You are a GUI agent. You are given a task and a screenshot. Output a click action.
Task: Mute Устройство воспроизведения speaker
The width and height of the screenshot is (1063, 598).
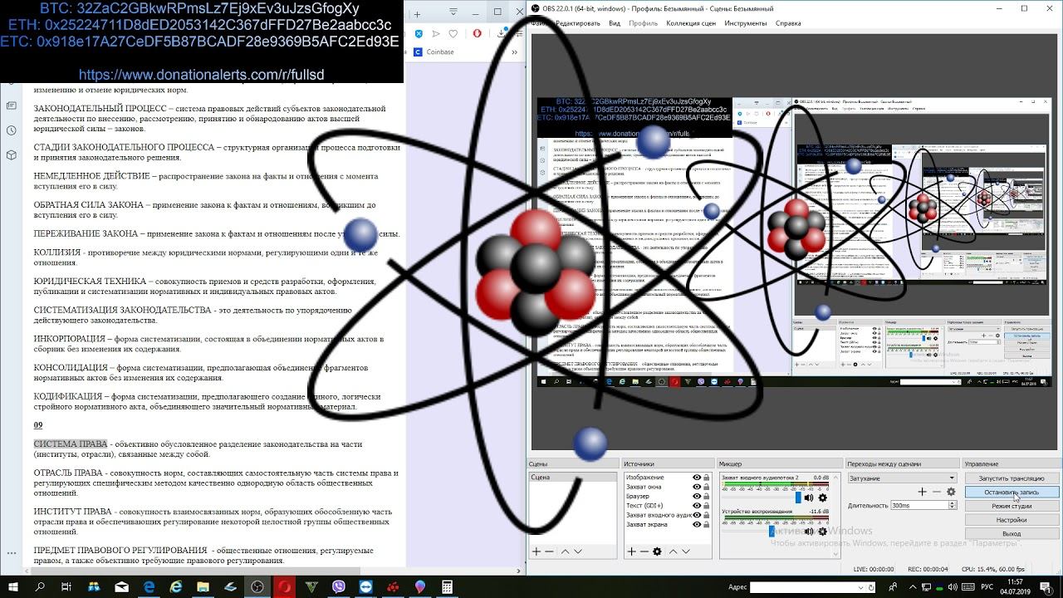coord(809,532)
